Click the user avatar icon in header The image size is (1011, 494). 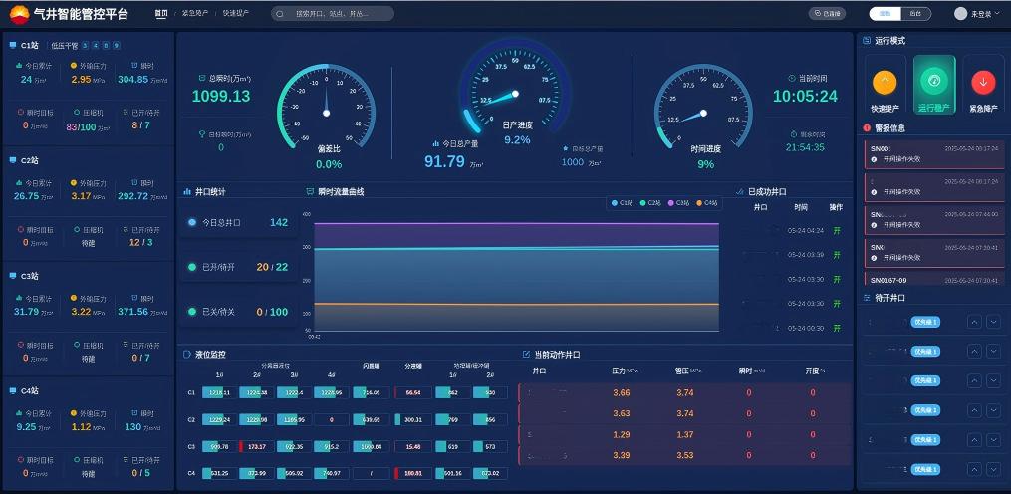click(960, 14)
